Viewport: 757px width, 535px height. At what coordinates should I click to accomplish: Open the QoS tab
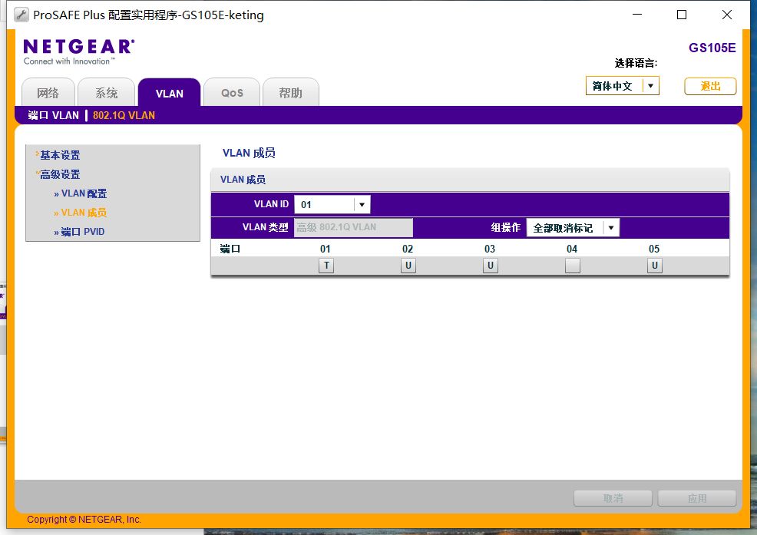tap(232, 93)
